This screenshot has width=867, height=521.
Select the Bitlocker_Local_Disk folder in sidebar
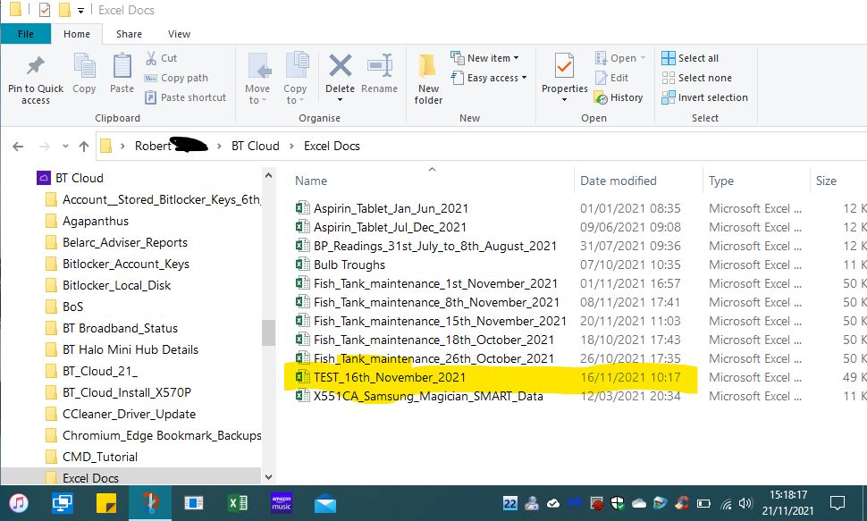click(x=116, y=285)
